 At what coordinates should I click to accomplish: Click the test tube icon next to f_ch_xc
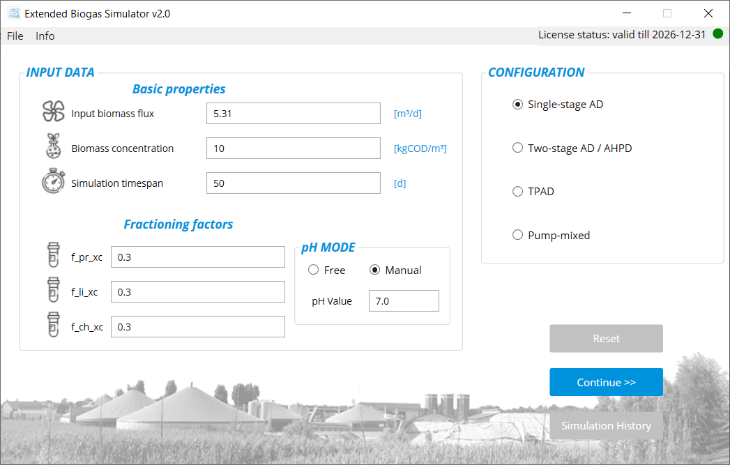tap(54, 324)
